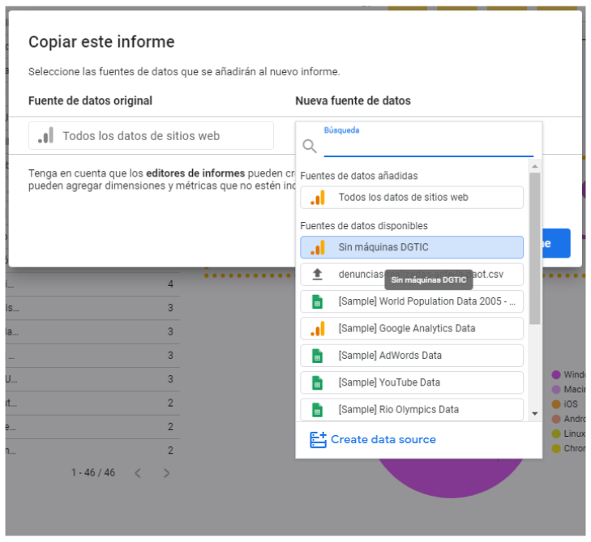Image resolution: width=591 pixels, height=542 pixels.
Task: Click the magnifying glass search icon
Action: 310,146
